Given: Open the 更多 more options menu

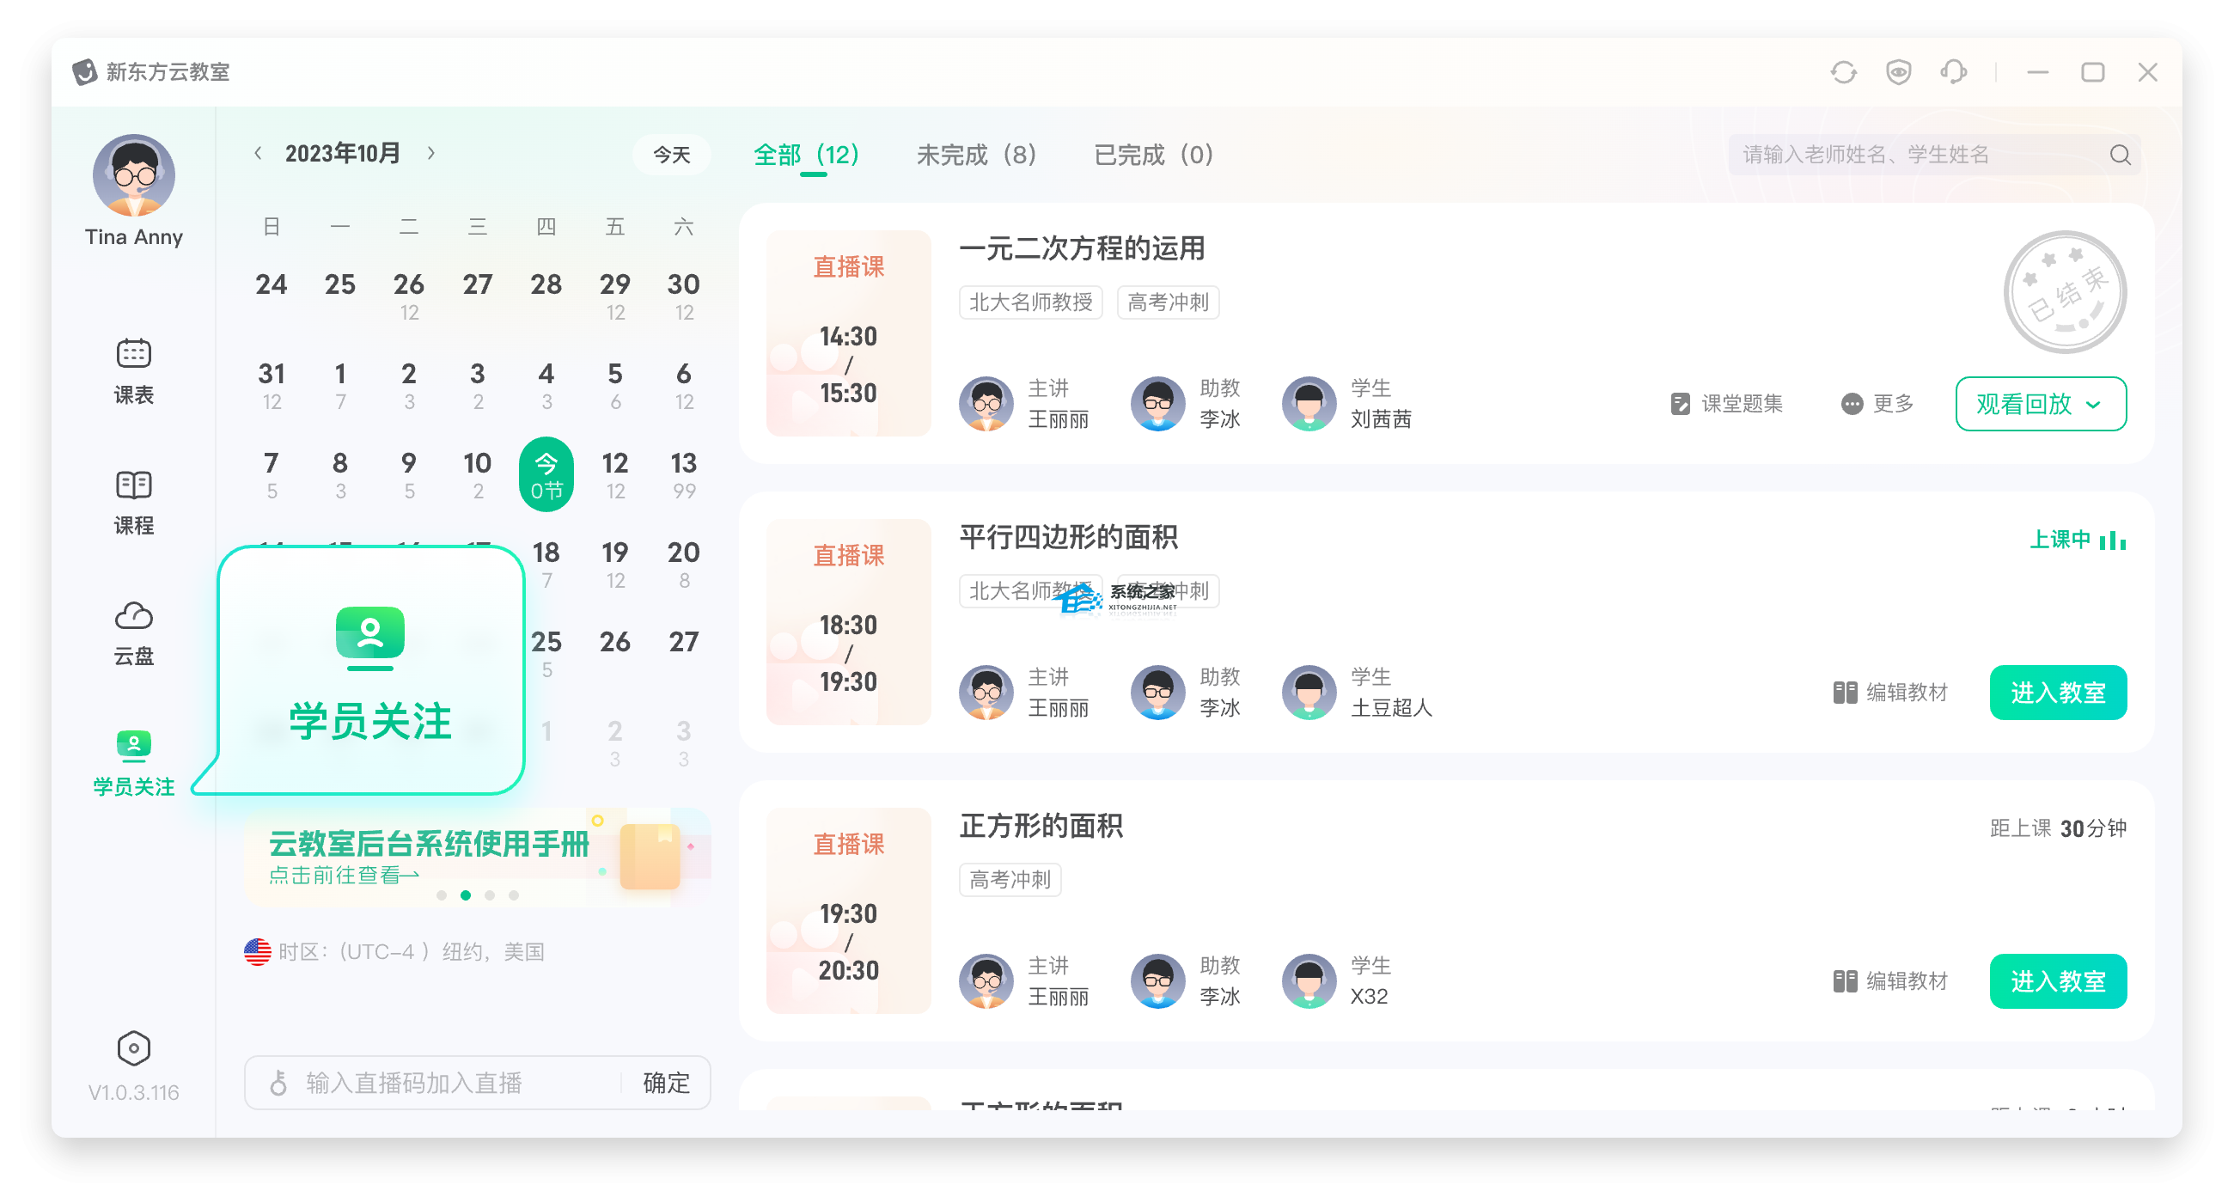Looking at the screenshot, I should pos(1877,403).
